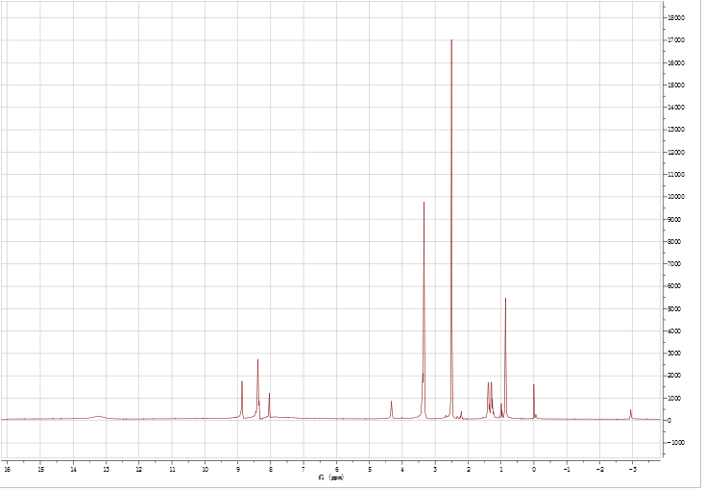Click the x-axis label 3 ppm
The image size is (703, 489).
435,469
